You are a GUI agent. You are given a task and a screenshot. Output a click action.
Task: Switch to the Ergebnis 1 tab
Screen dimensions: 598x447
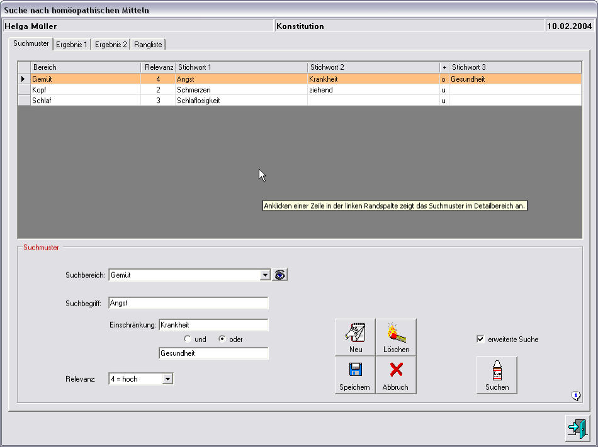[x=72, y=45]
